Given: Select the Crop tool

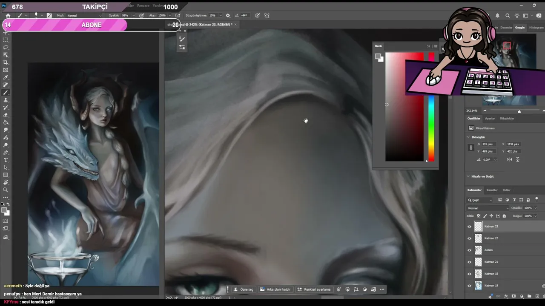Looking at the screenshot, I should [x=6, y=62].
